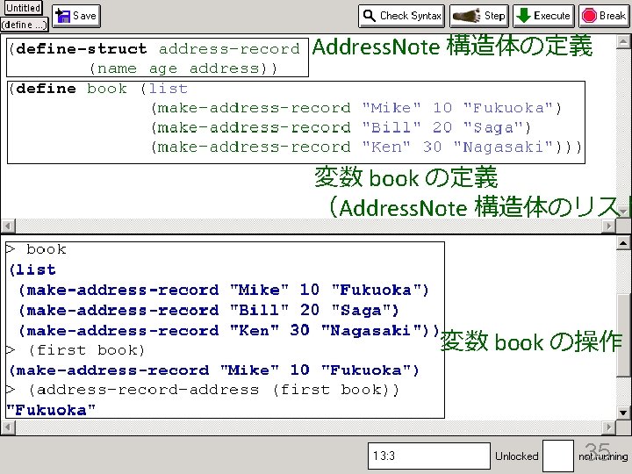Click interactions pane scroll up arrow
The image size is (632, 474).
622,243
